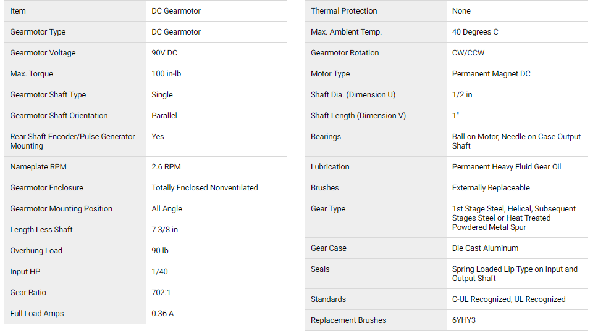Click the '0.36 A' full load amps value
Viewport: 598px width, 334px height.
tap(162, 313)
